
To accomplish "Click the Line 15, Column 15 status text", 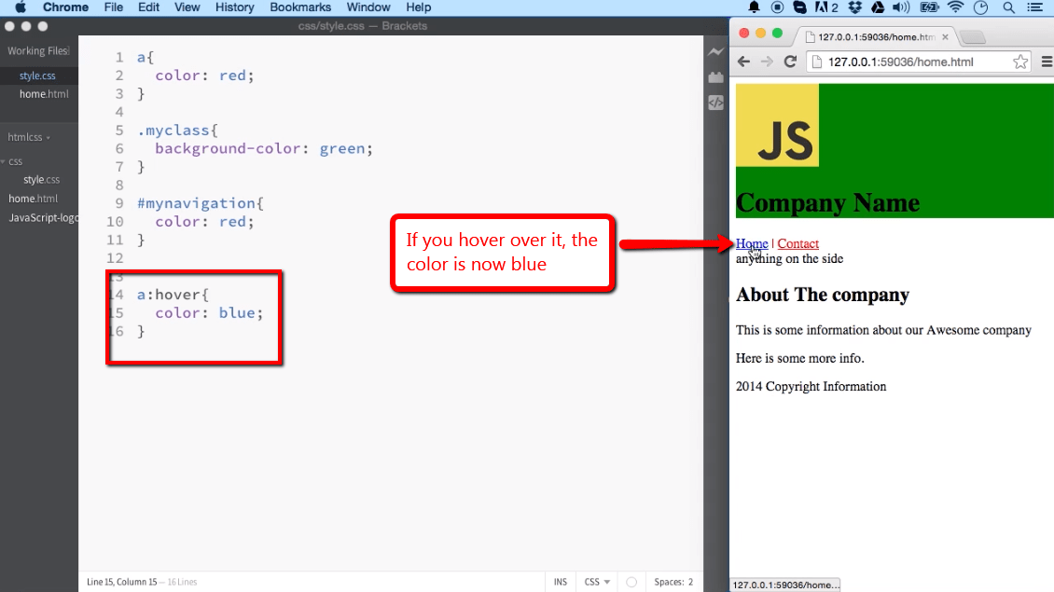I will tap(121, 582).
